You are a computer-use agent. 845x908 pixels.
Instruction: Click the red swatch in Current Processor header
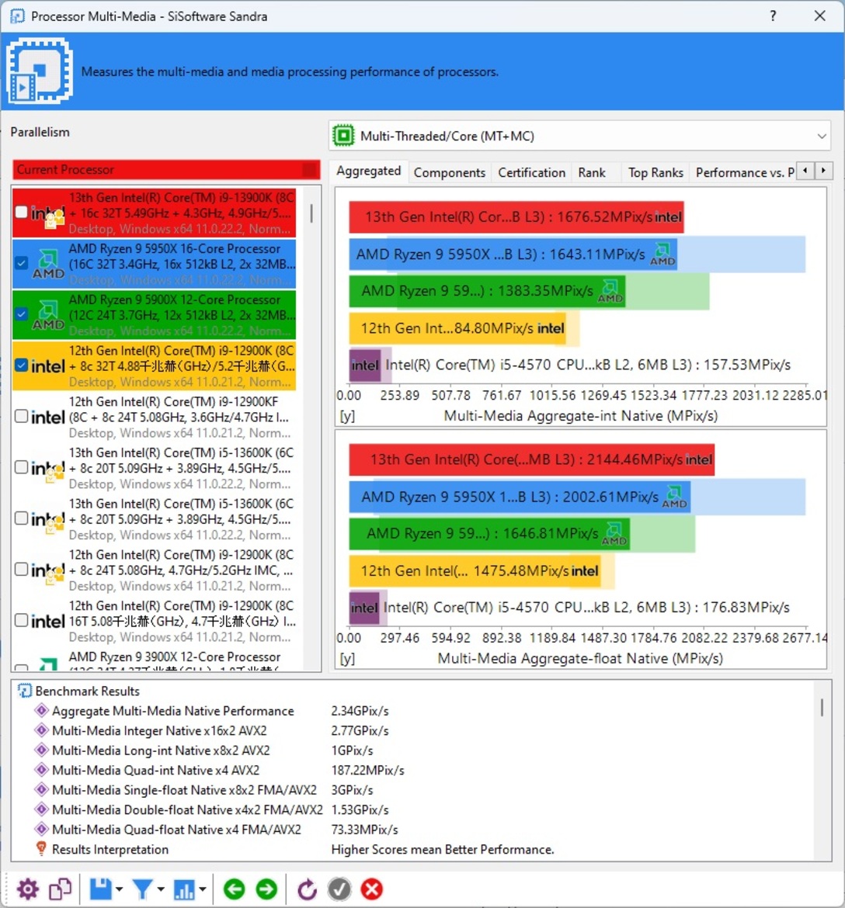[311, 170]
